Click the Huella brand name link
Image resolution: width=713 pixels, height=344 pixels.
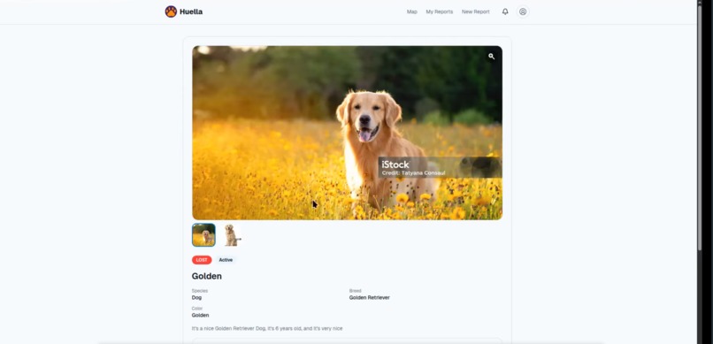(191, 11)
